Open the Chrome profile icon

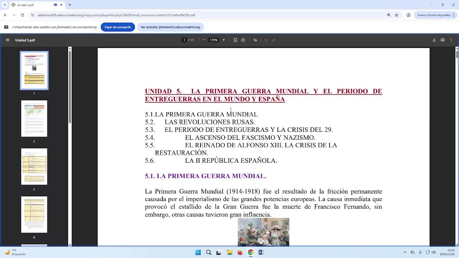coord(408,15)
